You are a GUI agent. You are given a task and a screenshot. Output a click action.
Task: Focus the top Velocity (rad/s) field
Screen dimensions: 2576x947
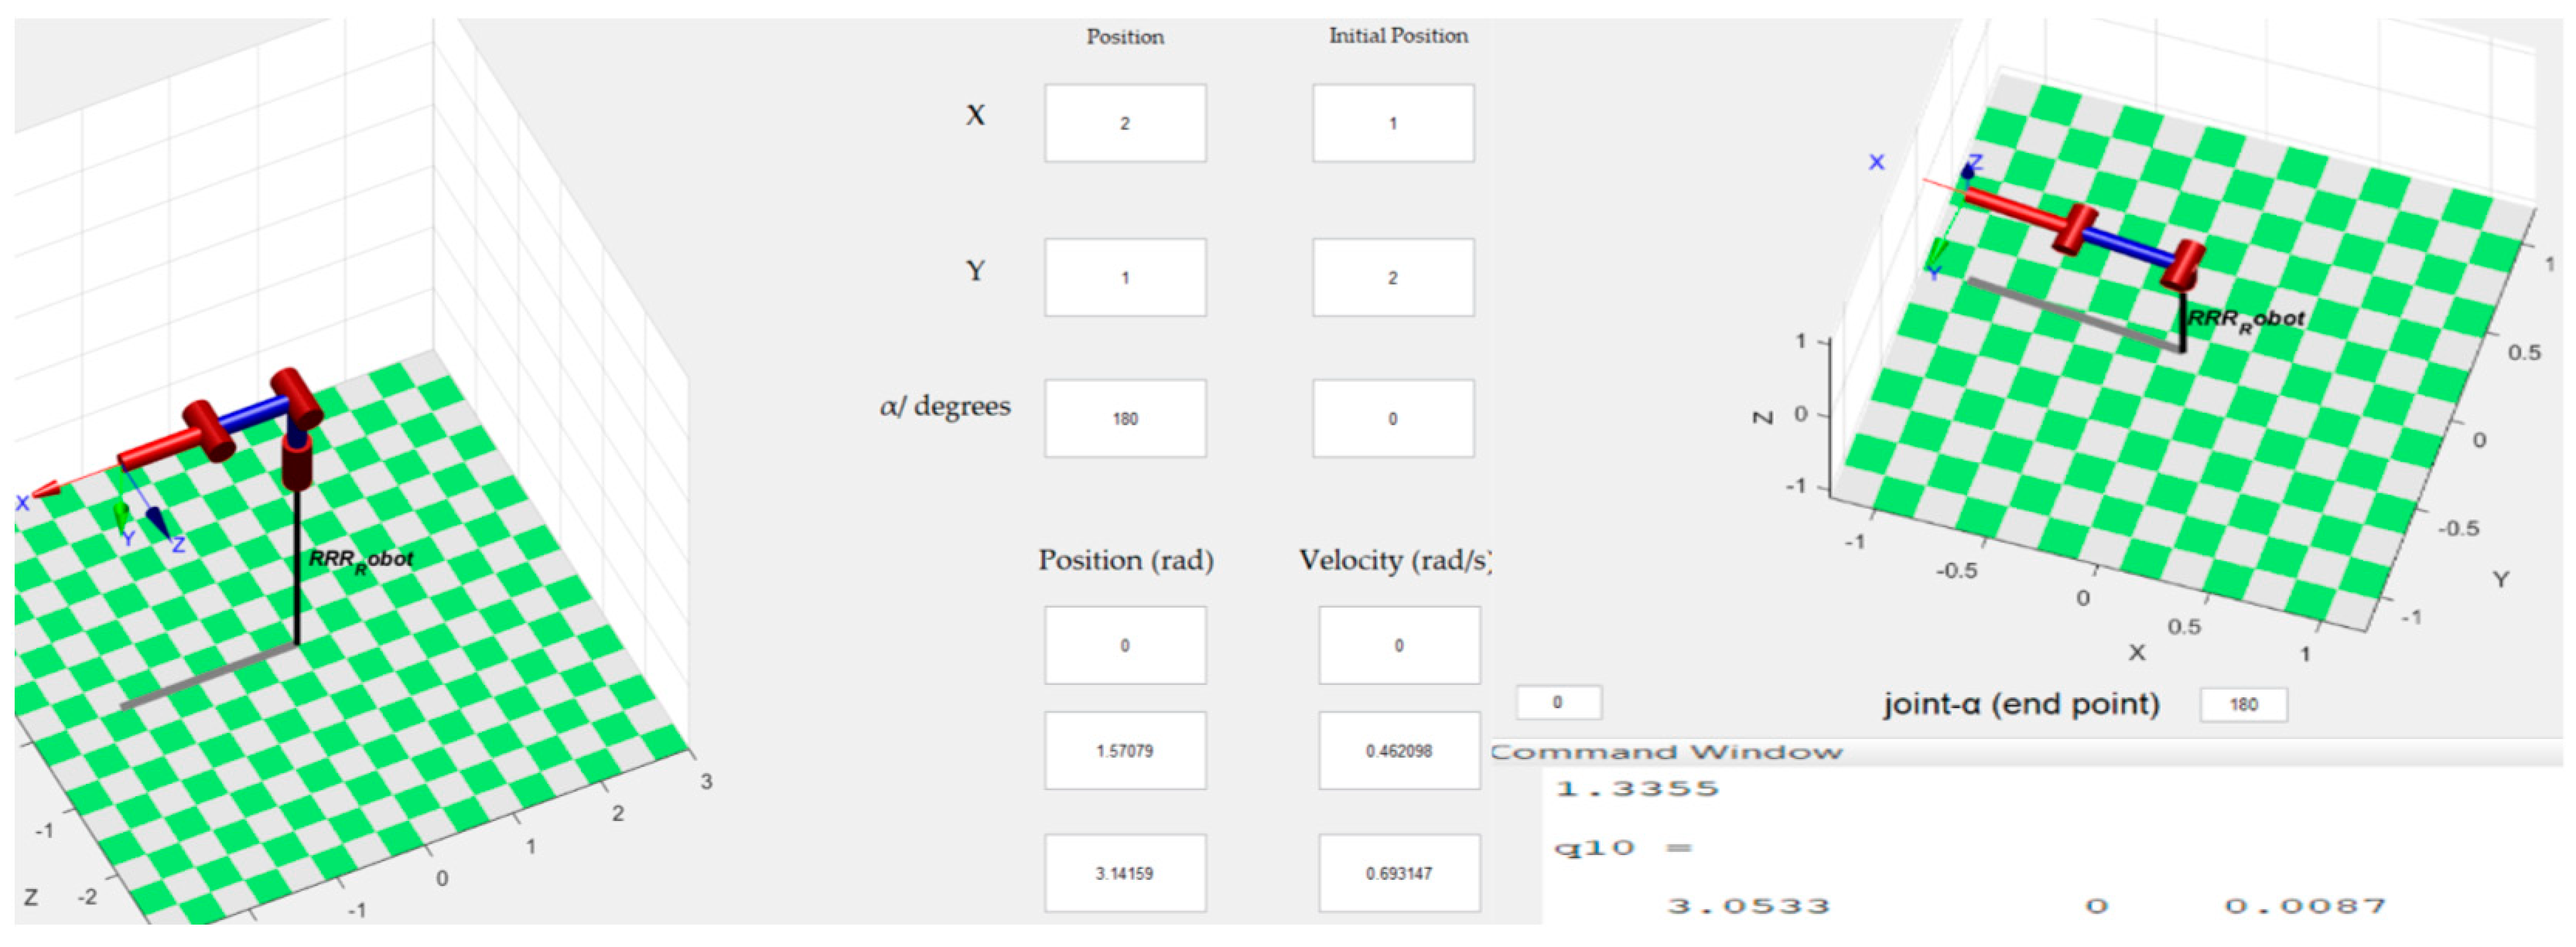1398,646
